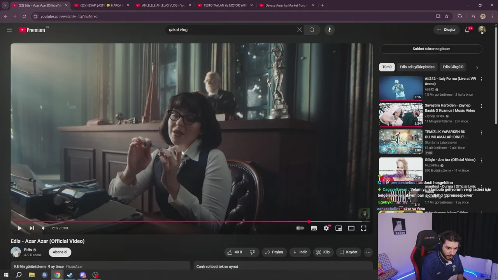498x280 pixels.
Task: Open Chrome three-dot menu
Action: coord(492,16)
